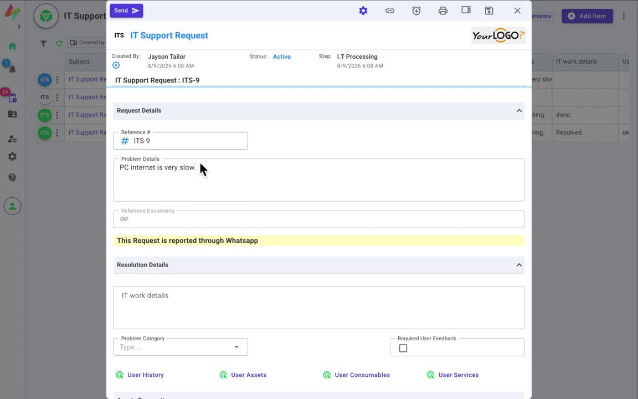This screenshot has width=638, height=399.
Task: Click the blue ITS badge in the first row
Action: point(45,80)
